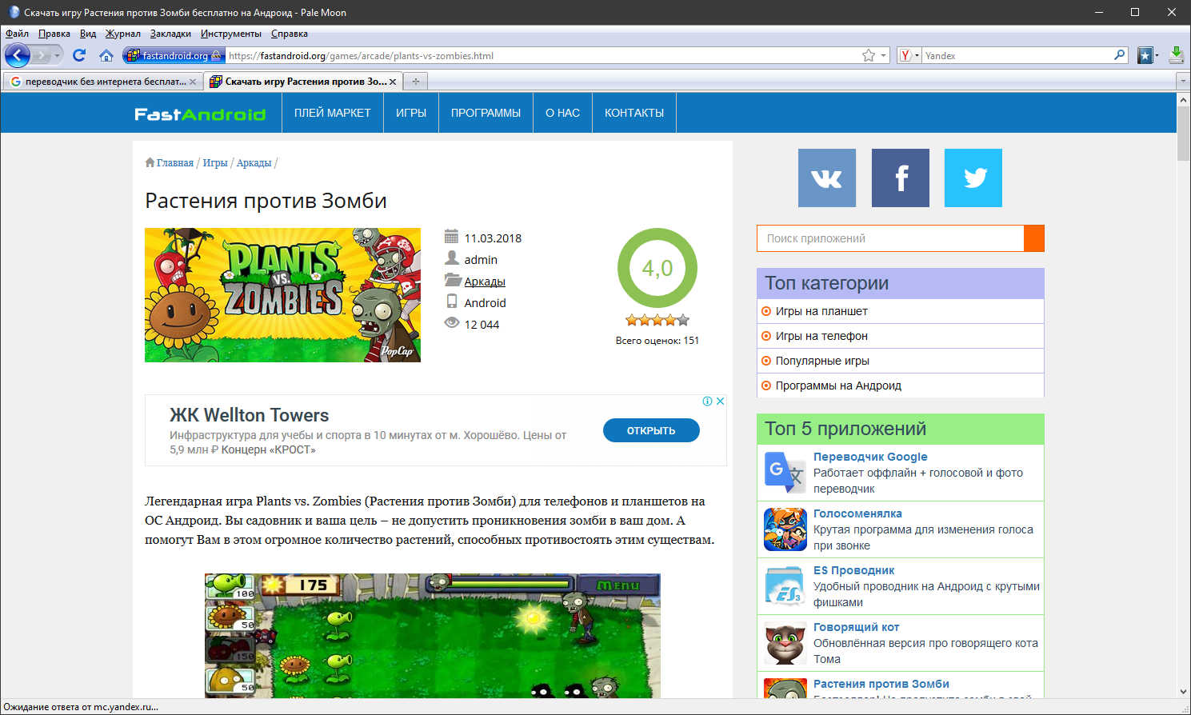Screen dimensions: 1191x715
Task: Open the Правка menu
Action: point(54,34)
